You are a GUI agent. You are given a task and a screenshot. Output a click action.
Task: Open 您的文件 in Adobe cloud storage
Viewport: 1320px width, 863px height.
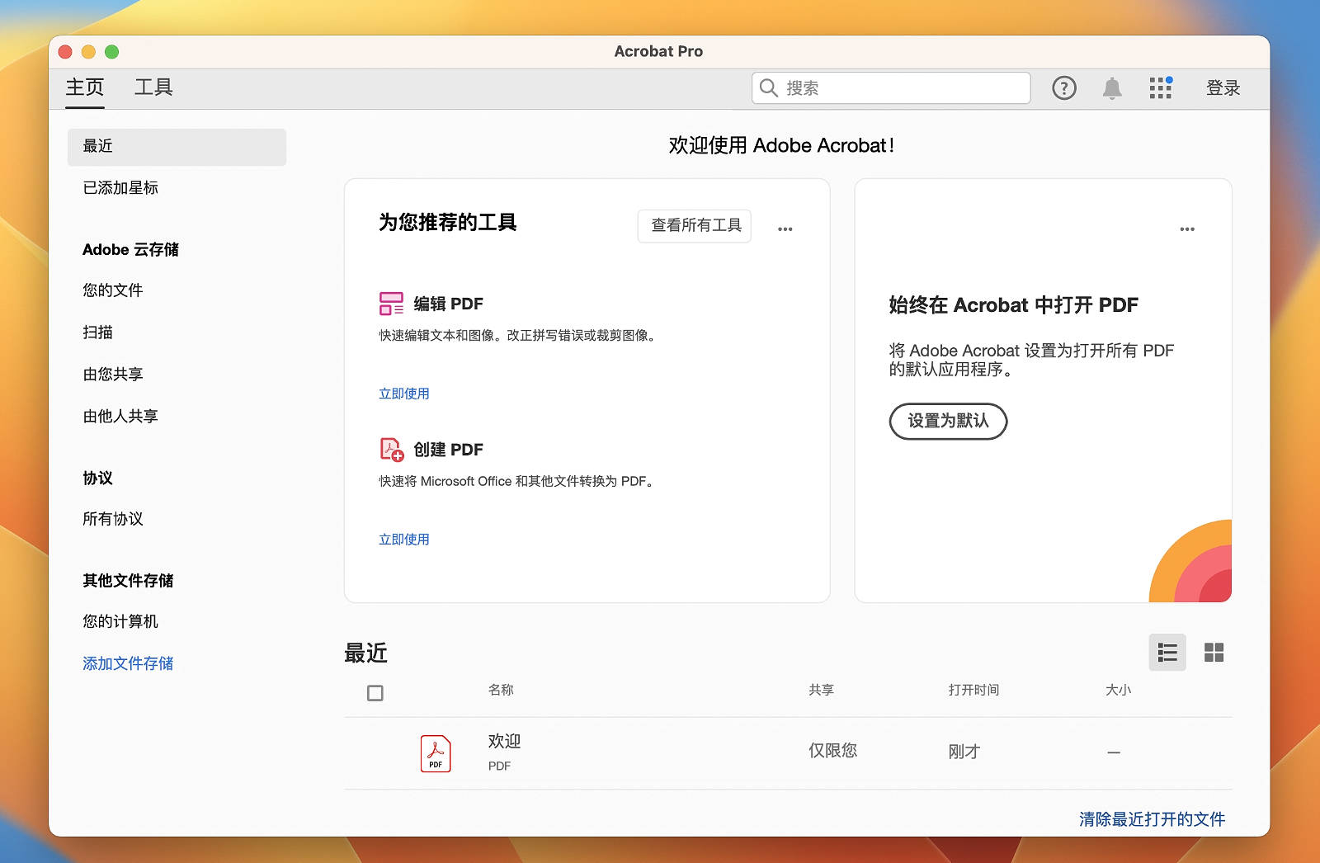(113, 290)
